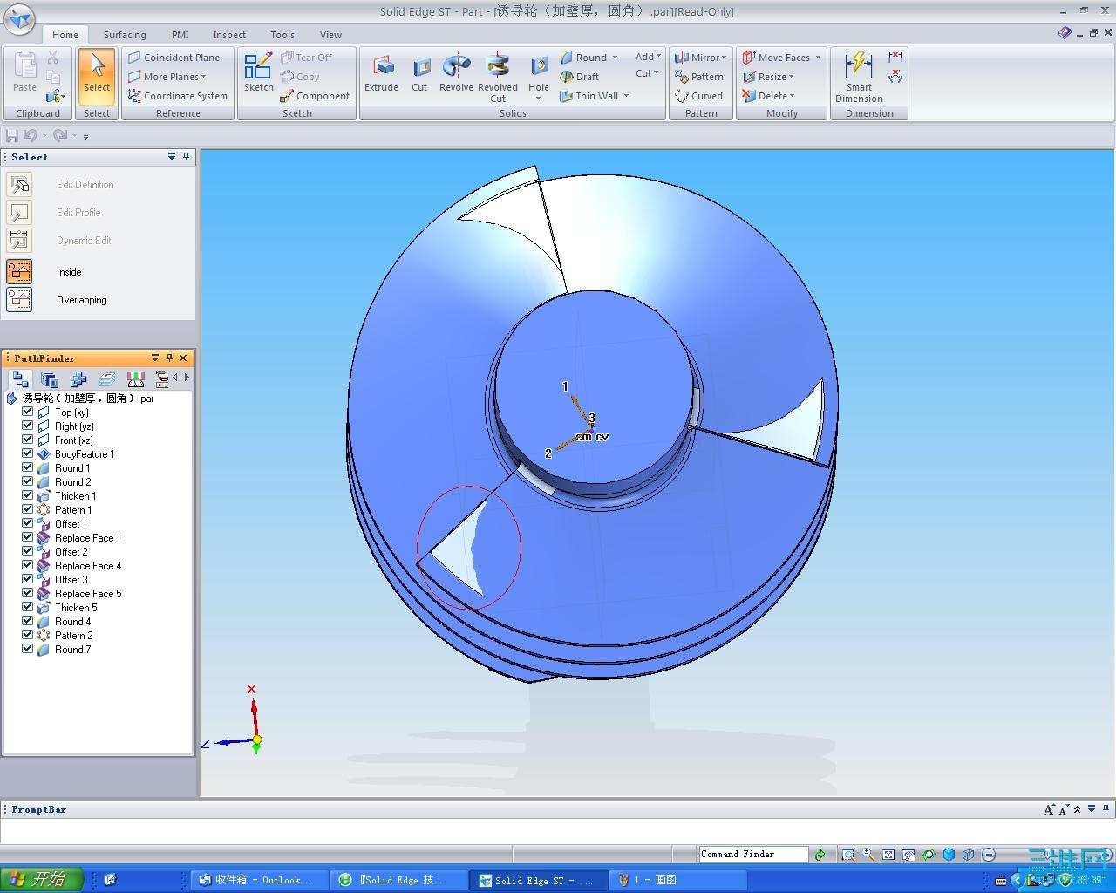Image resolution: width=1116 pixels, height=893 pixels.
Task: Select the Home ribbon tab
Action: tap(65, 35)
